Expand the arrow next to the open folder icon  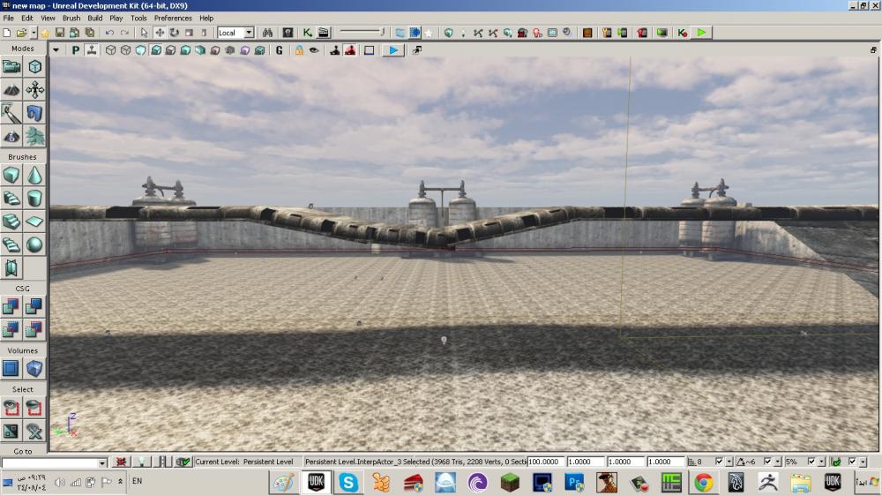34,33
